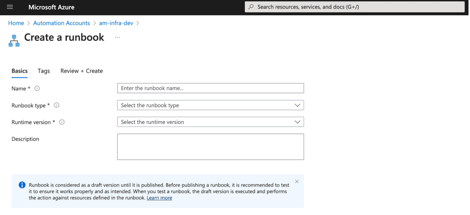Screen dimensions: 470x215
Task: Click the info icon next to Name
Action: pos(37,89)
